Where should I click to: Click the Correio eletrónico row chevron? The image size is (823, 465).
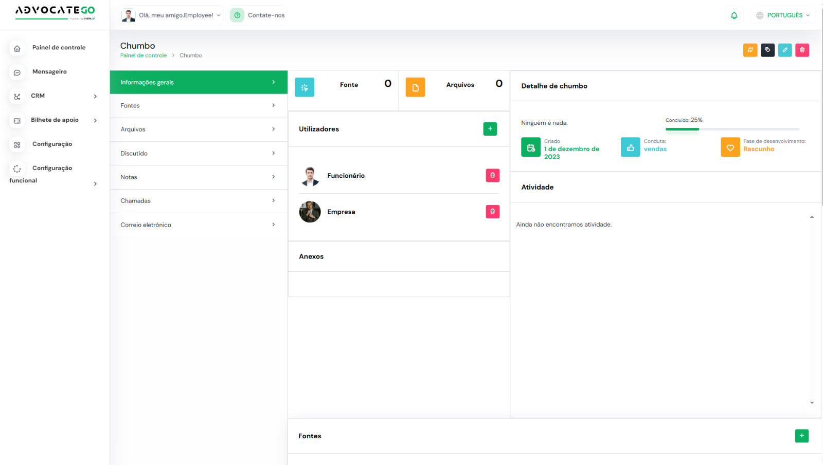tap(273, 225)
